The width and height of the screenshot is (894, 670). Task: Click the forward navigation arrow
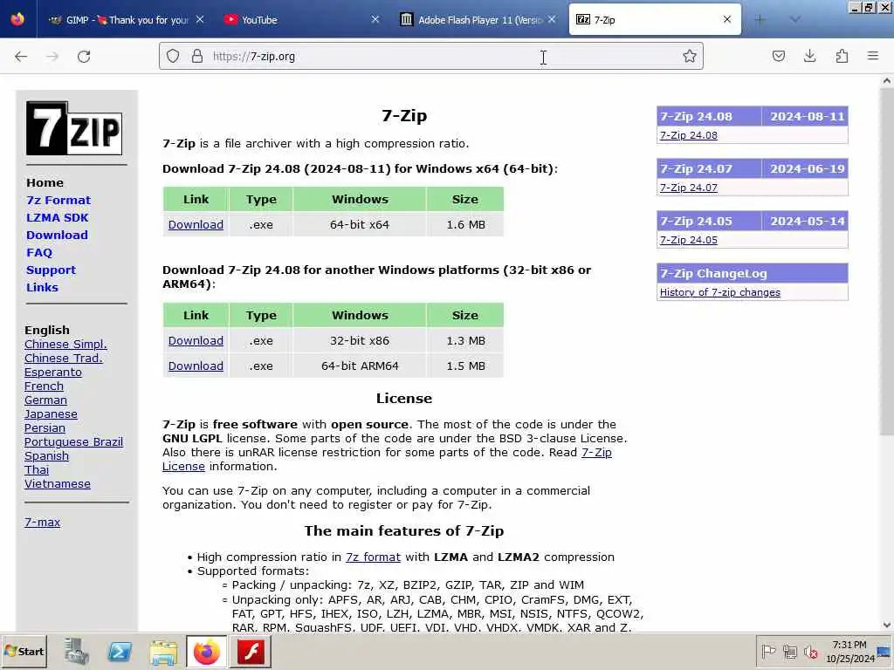(x=52, y=57)
